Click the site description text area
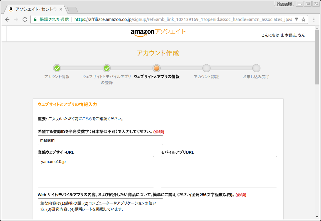This screenshot has width=321, height=221. coord(100,209)
